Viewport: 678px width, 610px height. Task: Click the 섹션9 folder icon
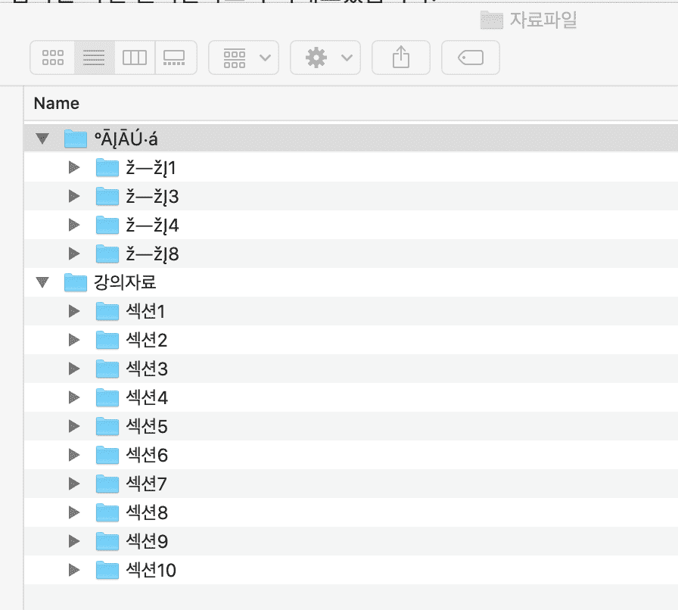pyautogui.click(x=107, y=541)
